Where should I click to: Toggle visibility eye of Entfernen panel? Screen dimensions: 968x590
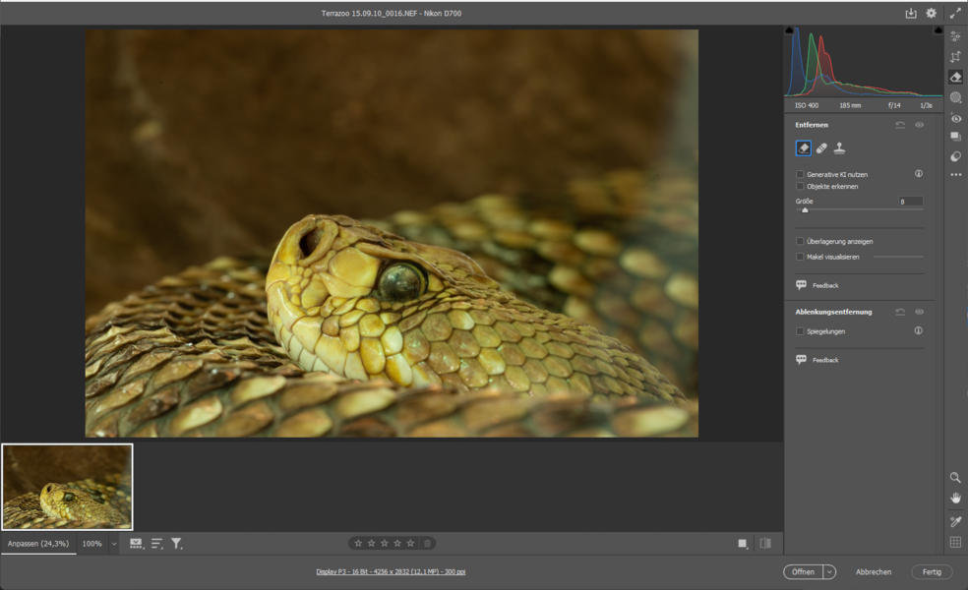coord(920,125)
